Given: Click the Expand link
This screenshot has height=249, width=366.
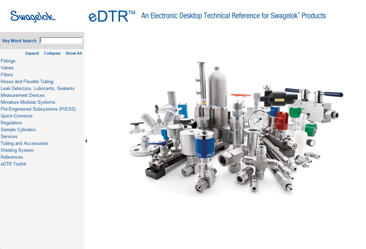Looking at the screenshot, I should pos(32,53).
